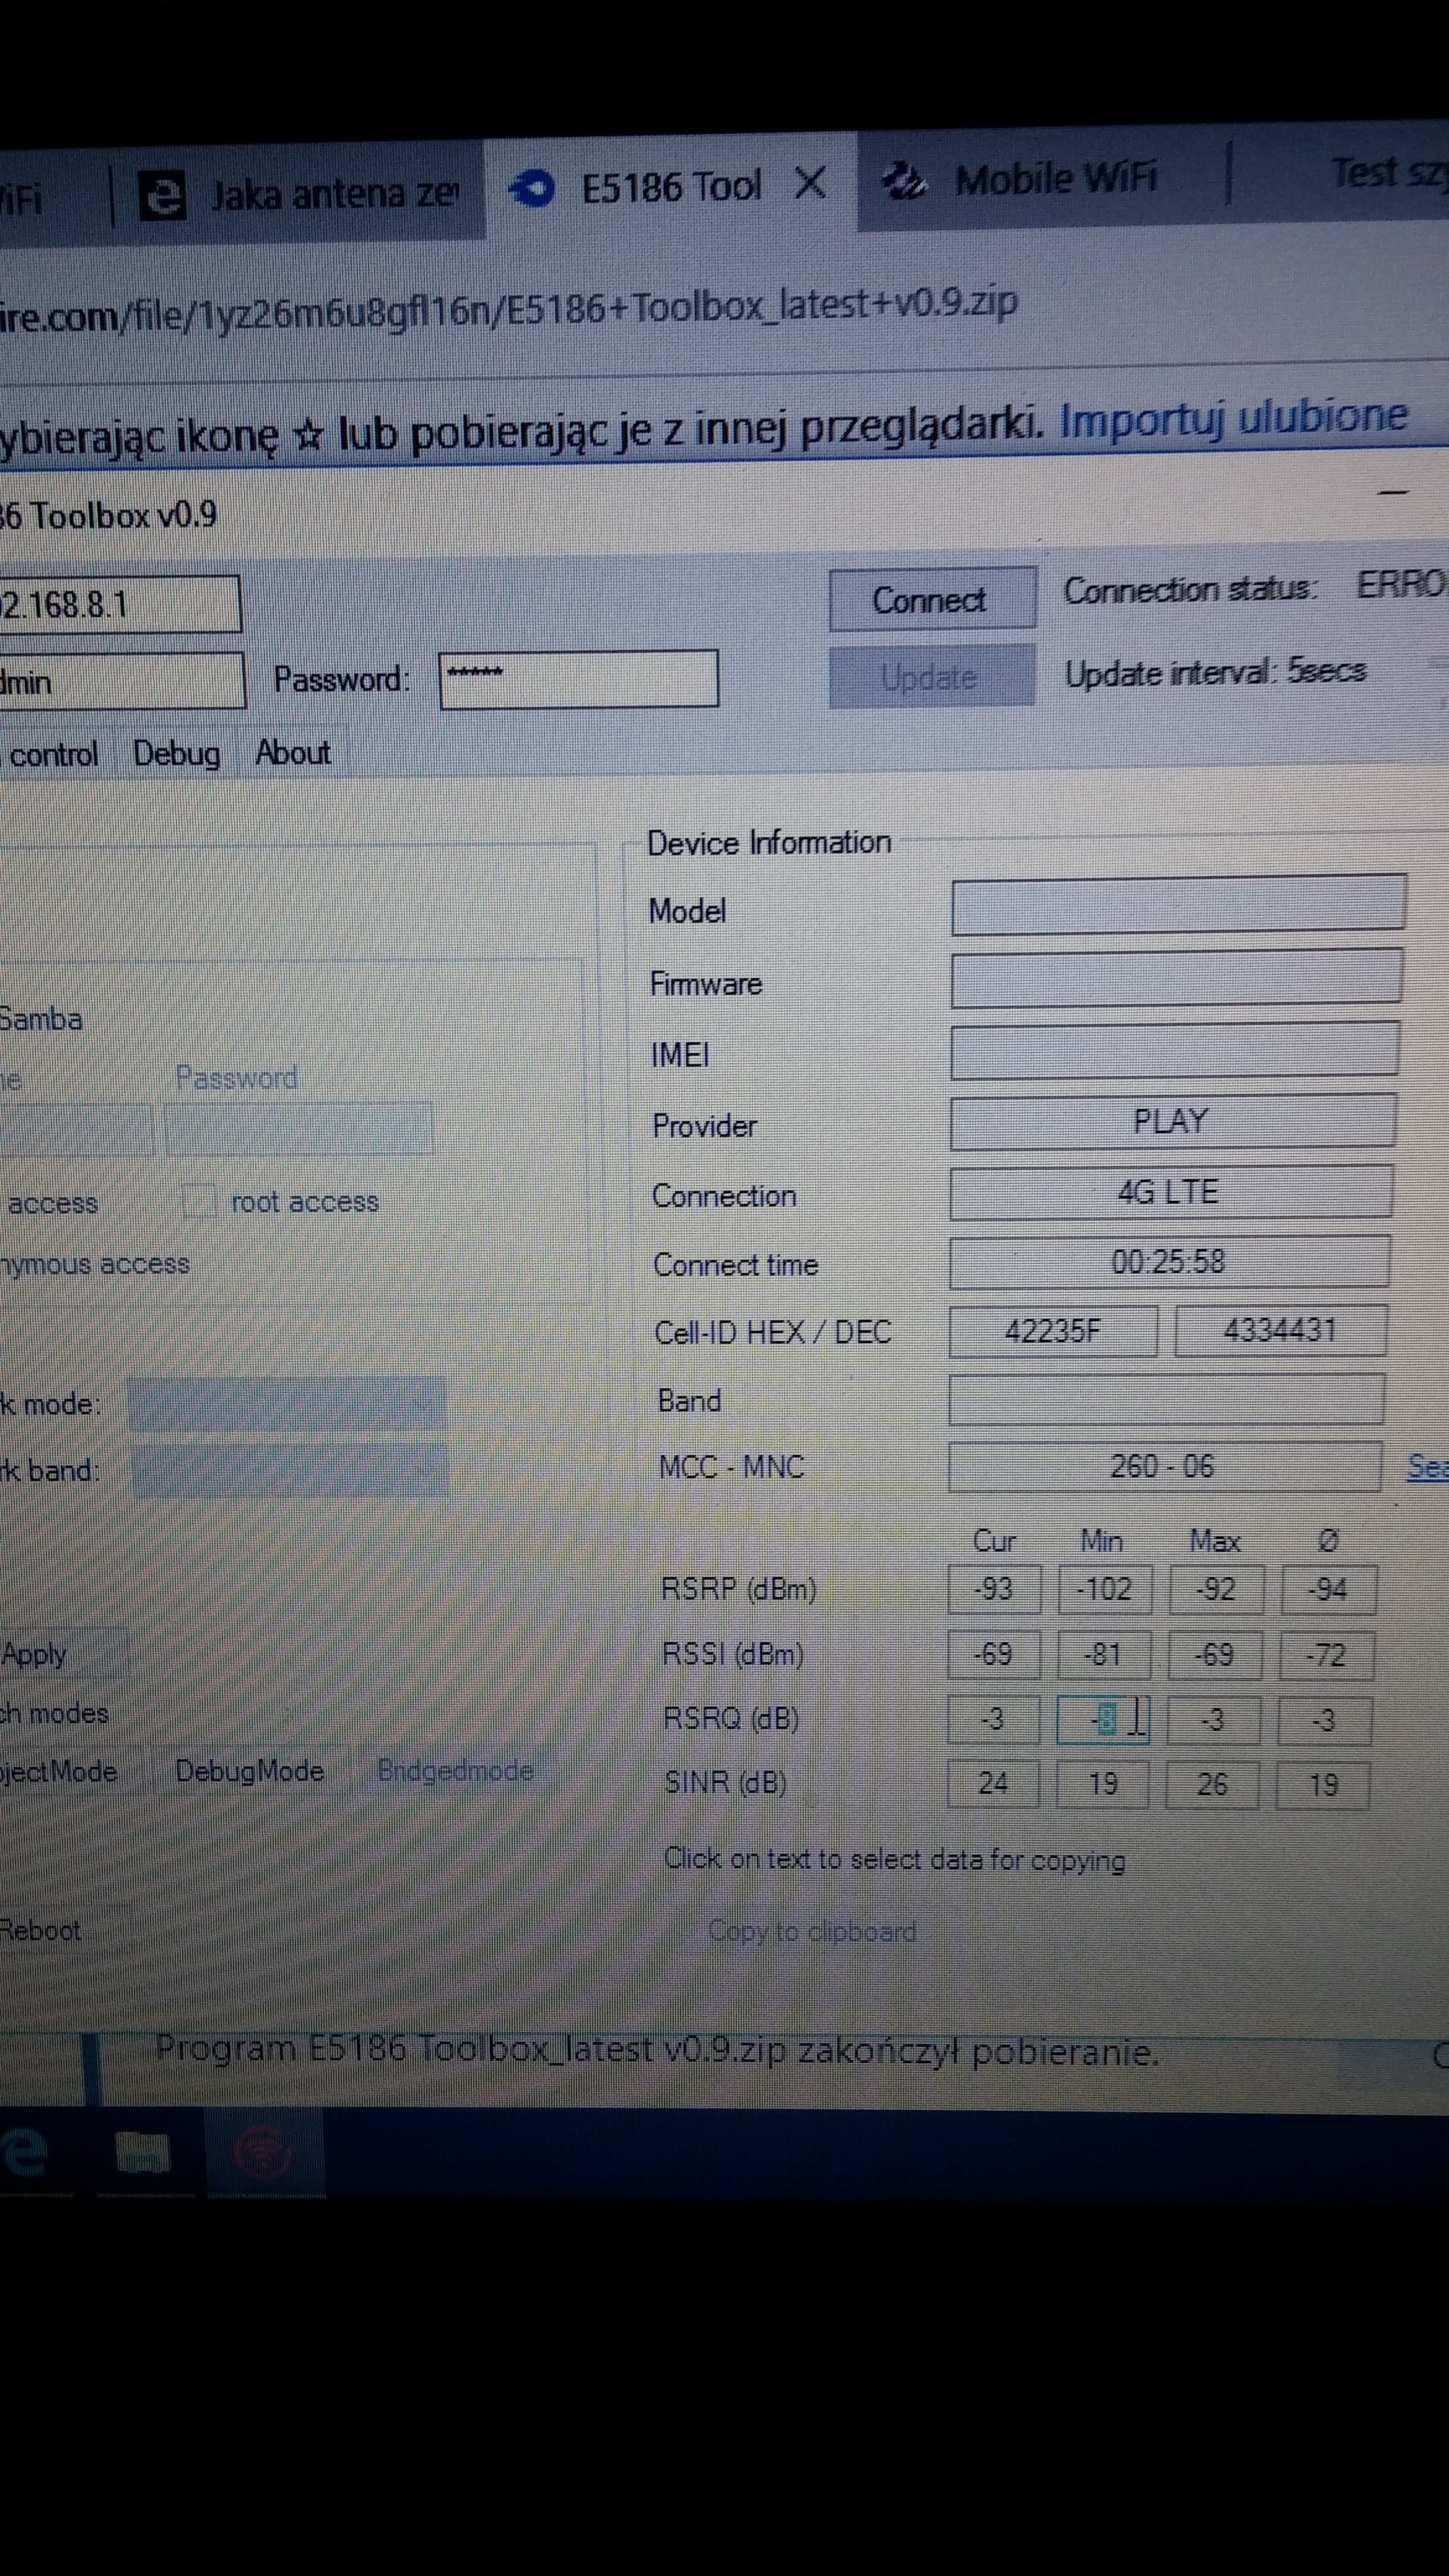Click the Samba Password field
The height and width of the screenshot is (2576, 1449).
point(298,1128)
